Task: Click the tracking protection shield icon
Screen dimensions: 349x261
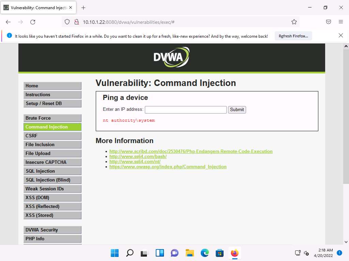Action: tap(67, 22)
